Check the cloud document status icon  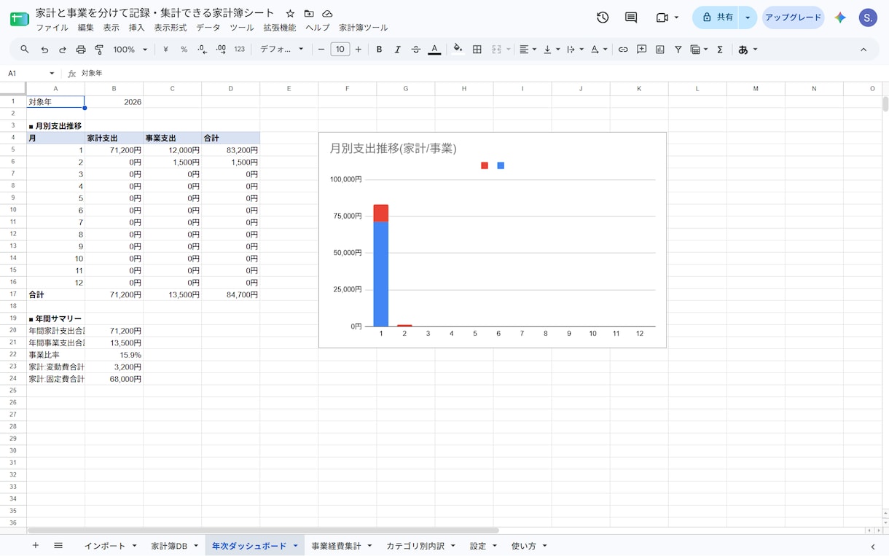tap(327, 14)
